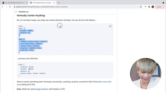Open the extensions puzzle icon
This screenshot has height=93, width=166.
click(x=149, y=7)
